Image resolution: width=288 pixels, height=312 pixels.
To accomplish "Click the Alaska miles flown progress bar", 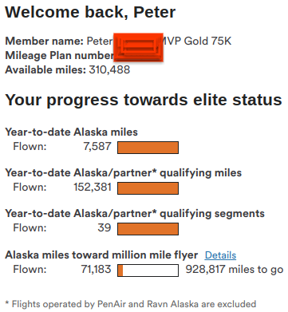I will pyautogui.click(x=148, y=148).
